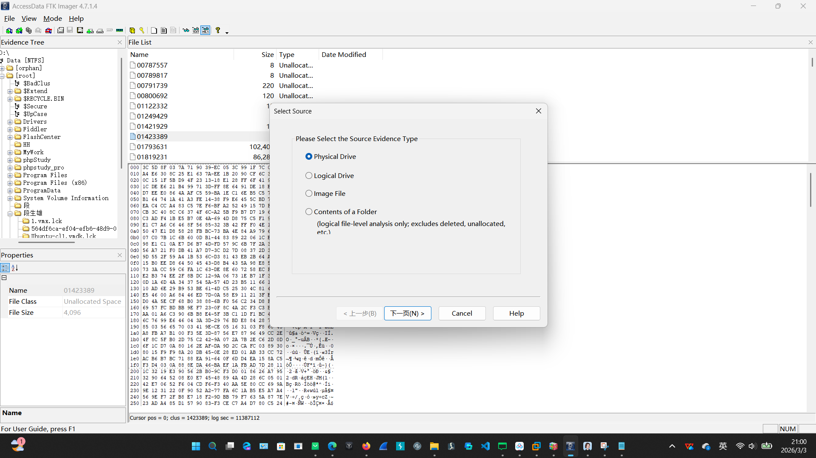Select the Image File radio button

[x=309, y=194]
